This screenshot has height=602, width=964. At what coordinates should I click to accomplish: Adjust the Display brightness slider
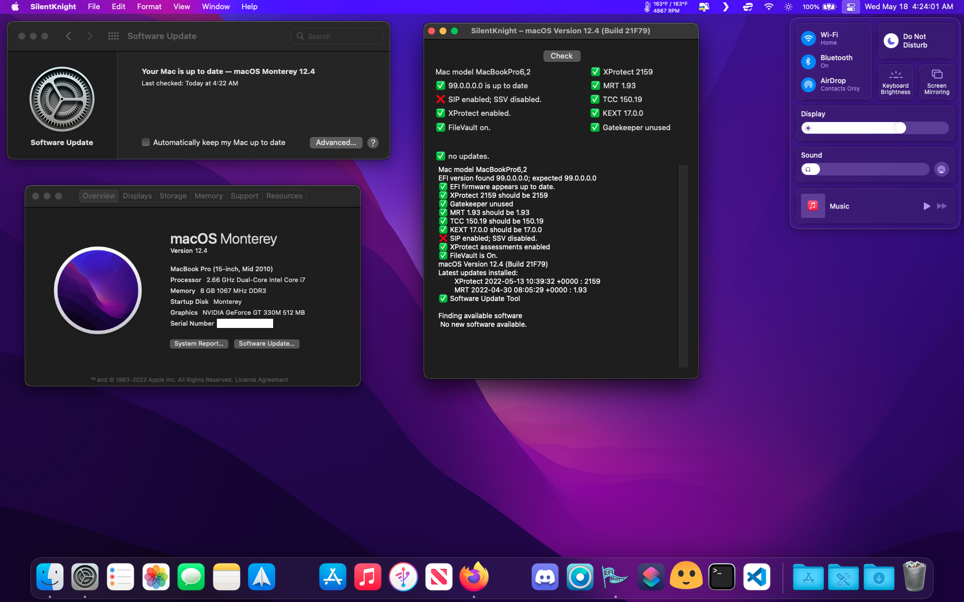tap(900, 128)
